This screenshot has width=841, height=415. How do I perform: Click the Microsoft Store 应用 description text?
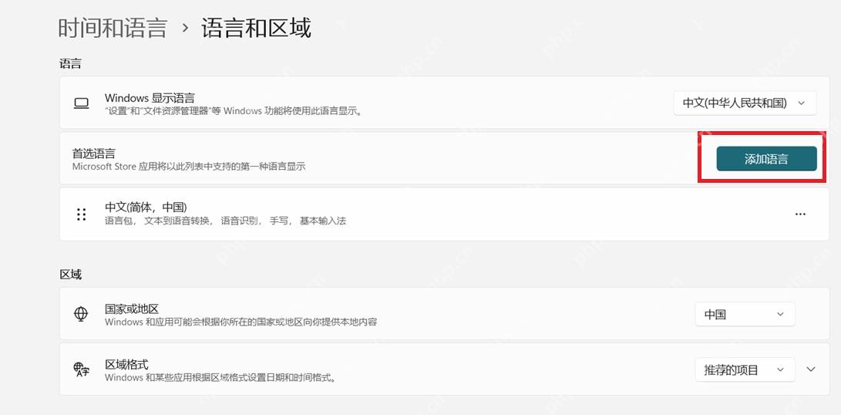[189, 167]
